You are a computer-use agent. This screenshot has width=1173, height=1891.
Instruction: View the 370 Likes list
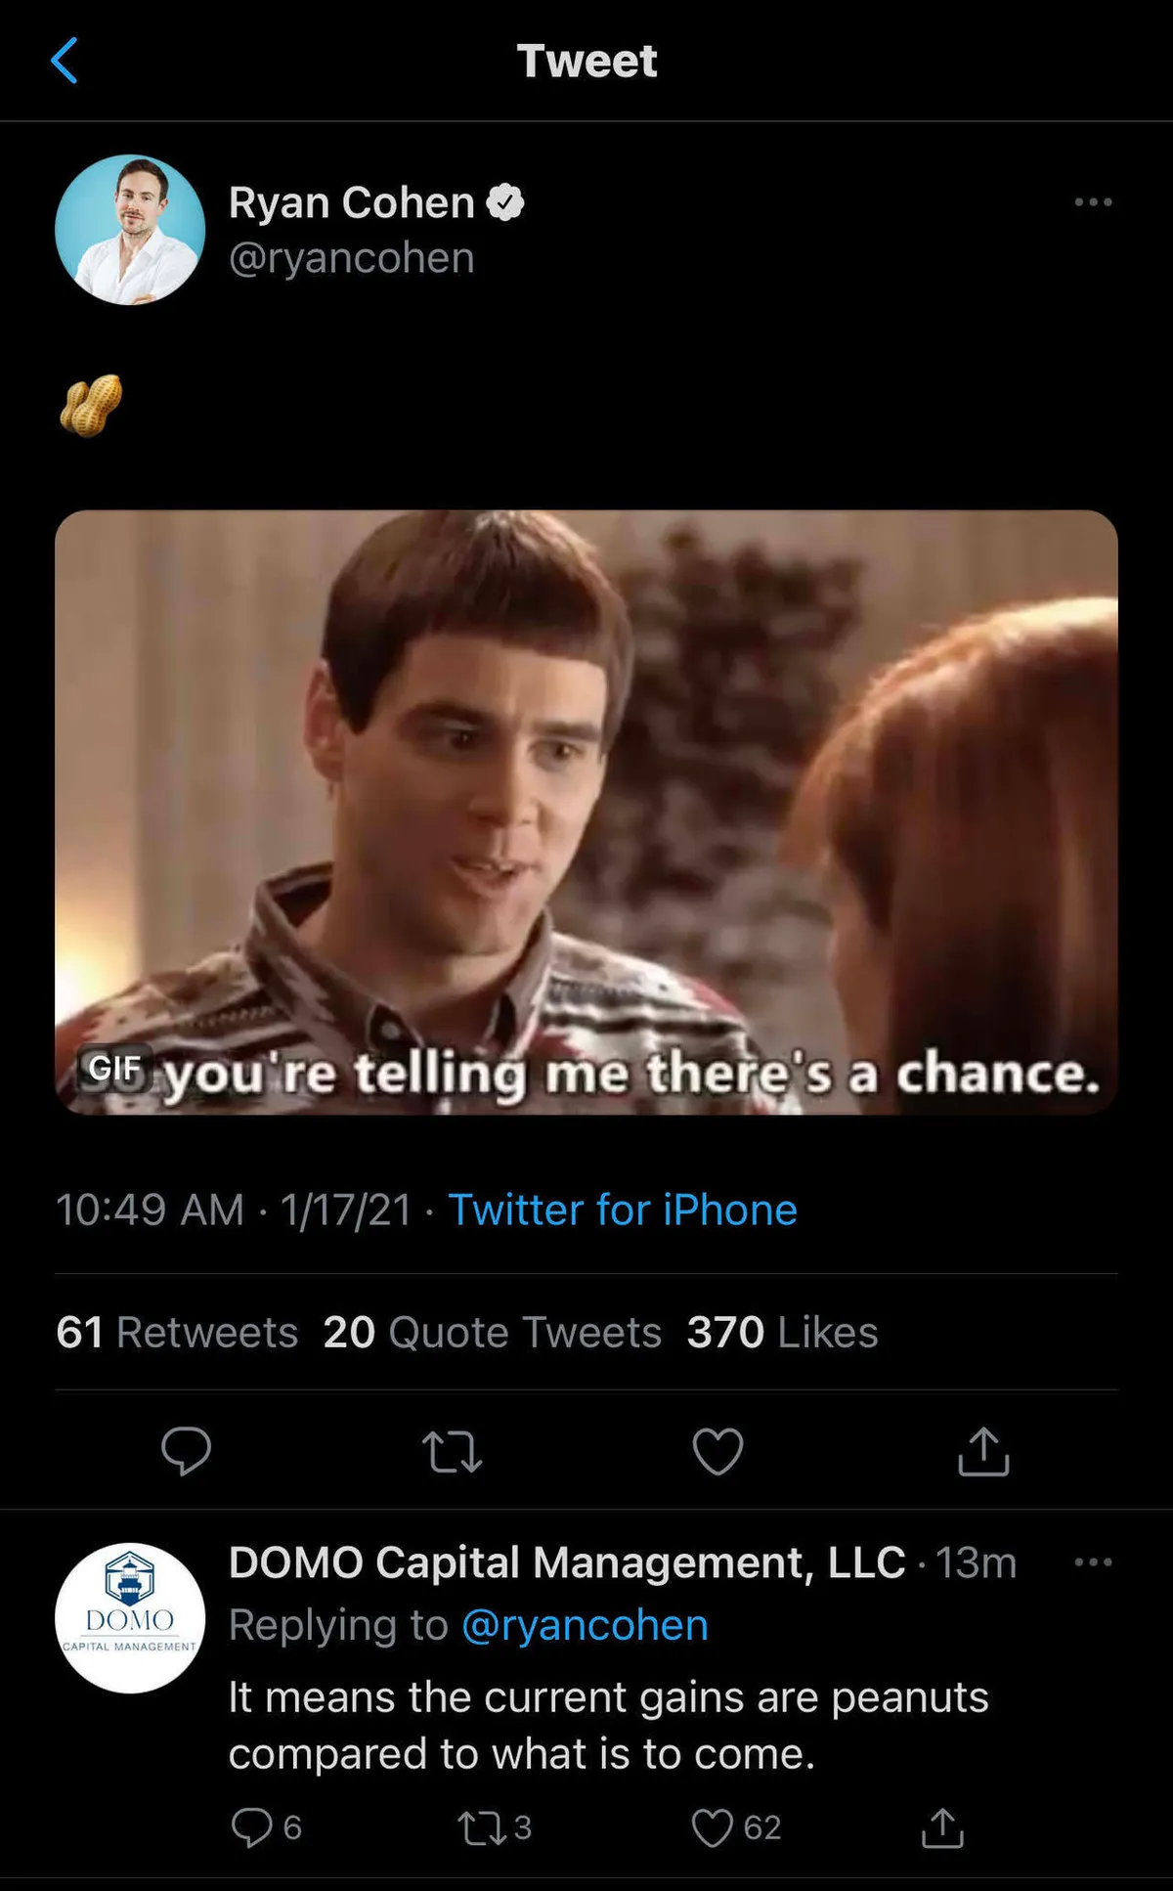tap(782, 1332)
